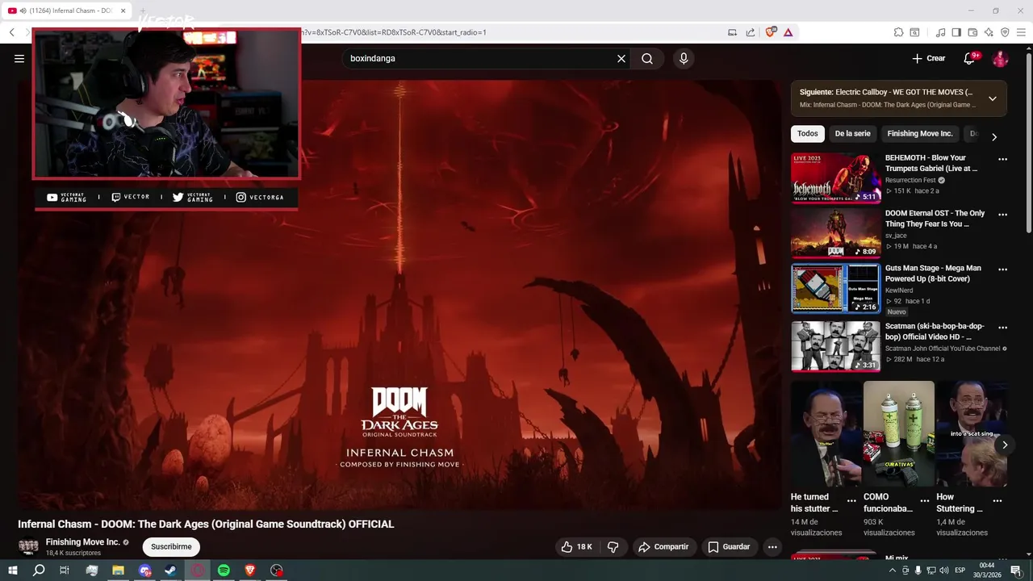This screenshot has height=581, width=1033.
Task: Open options for 'How Stuttering' short
Action: [997, 500]
